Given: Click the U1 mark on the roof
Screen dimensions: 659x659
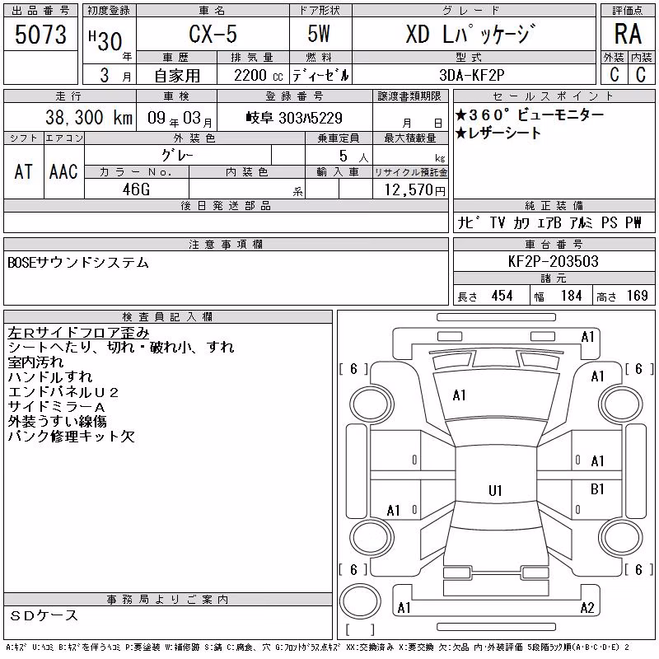Looking at the screenshot, I should click(495, 490).
